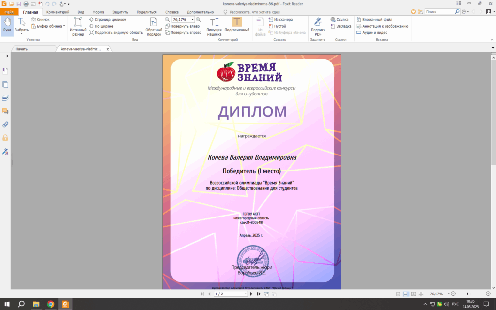Switch to the Поделиться ribbon tab
496x310 pixels.
tap(146, 12)
